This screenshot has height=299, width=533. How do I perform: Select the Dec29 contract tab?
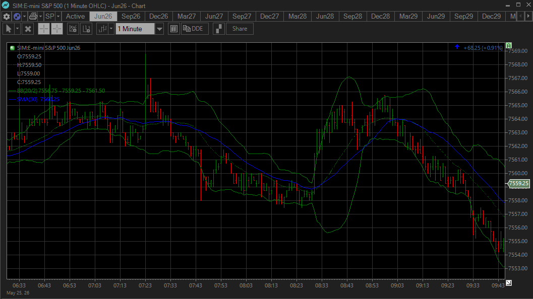(x=492, y=16)
